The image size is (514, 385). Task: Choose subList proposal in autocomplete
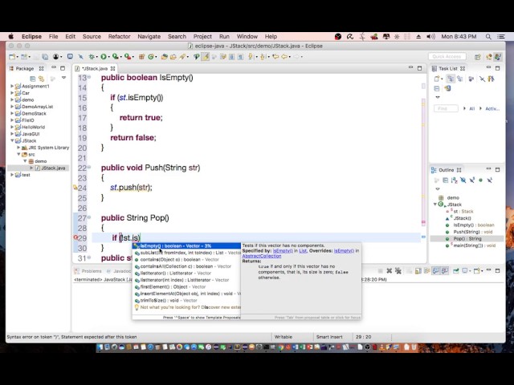186,253
